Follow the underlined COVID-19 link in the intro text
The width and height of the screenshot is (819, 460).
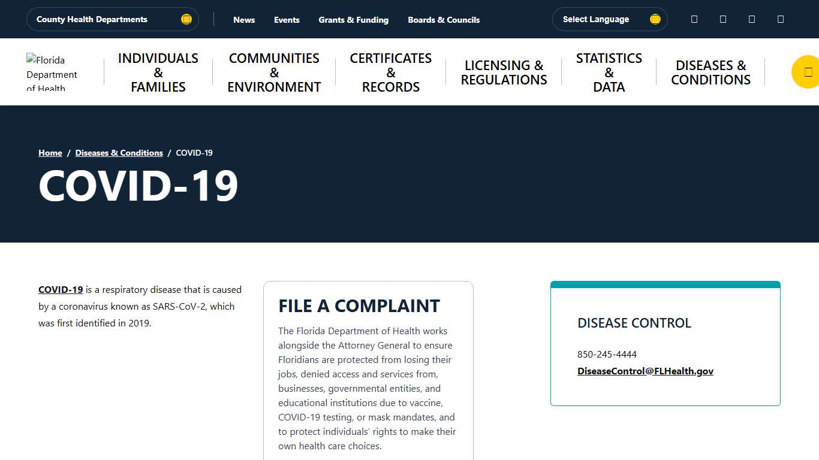61,289
